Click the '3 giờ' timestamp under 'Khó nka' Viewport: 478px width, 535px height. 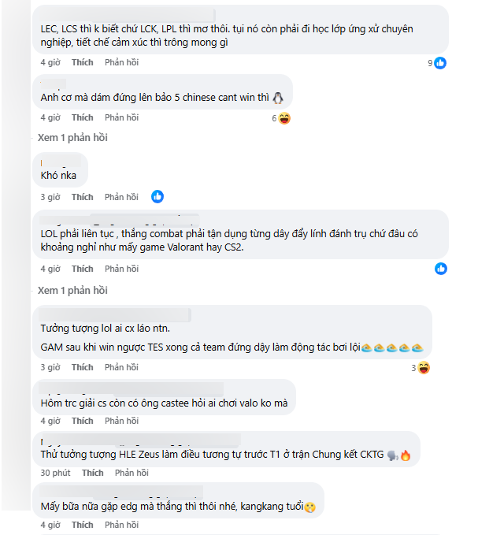[50, 197]
